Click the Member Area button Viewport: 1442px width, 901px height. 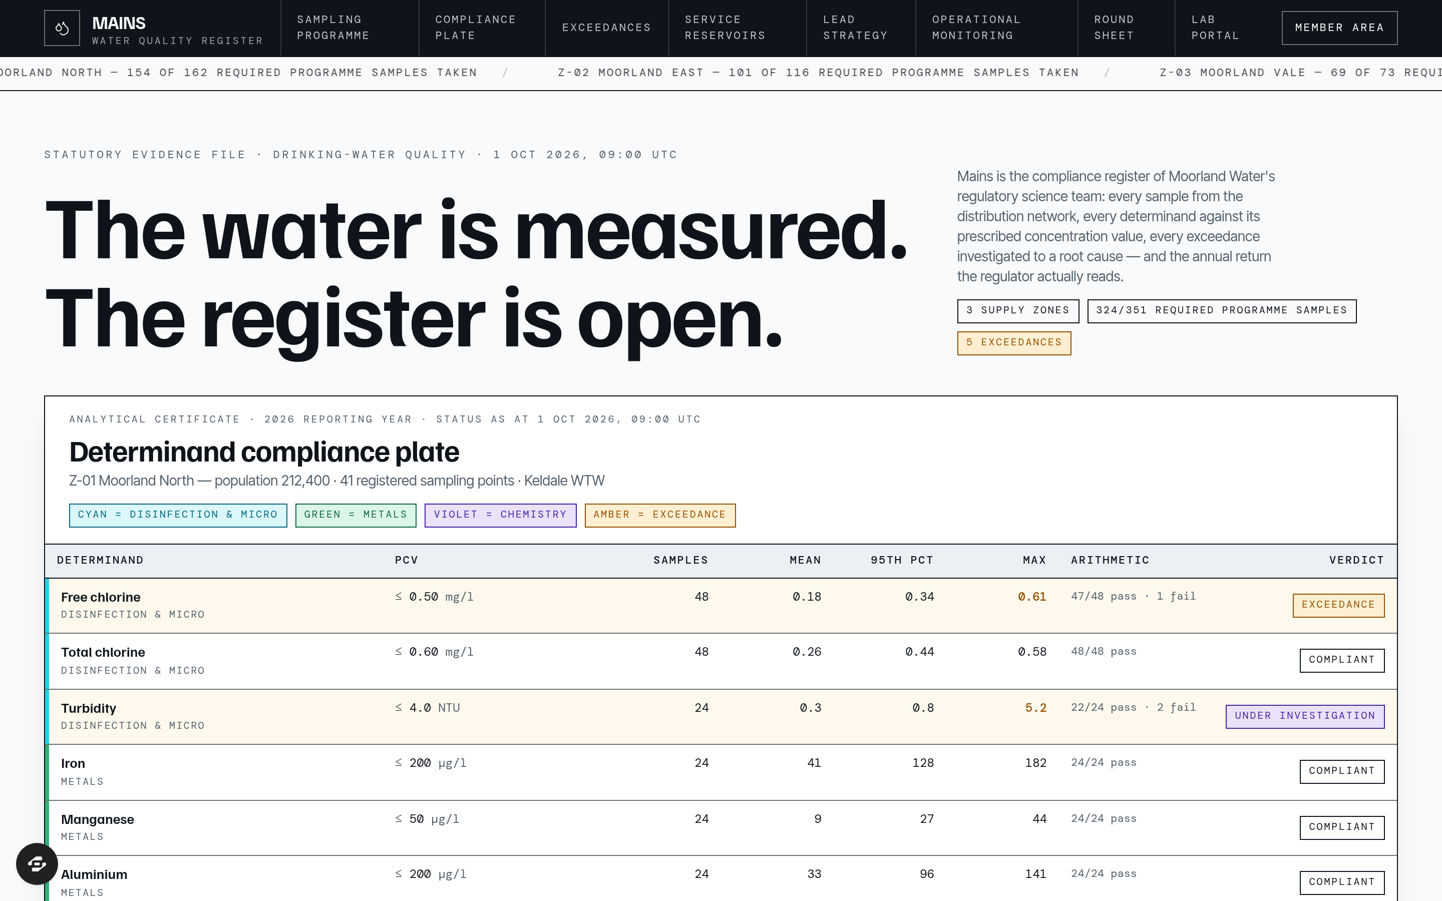[1339, 28]
